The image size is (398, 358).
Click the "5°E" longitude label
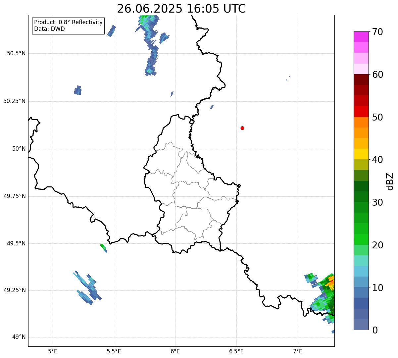[x=53, y=351]
